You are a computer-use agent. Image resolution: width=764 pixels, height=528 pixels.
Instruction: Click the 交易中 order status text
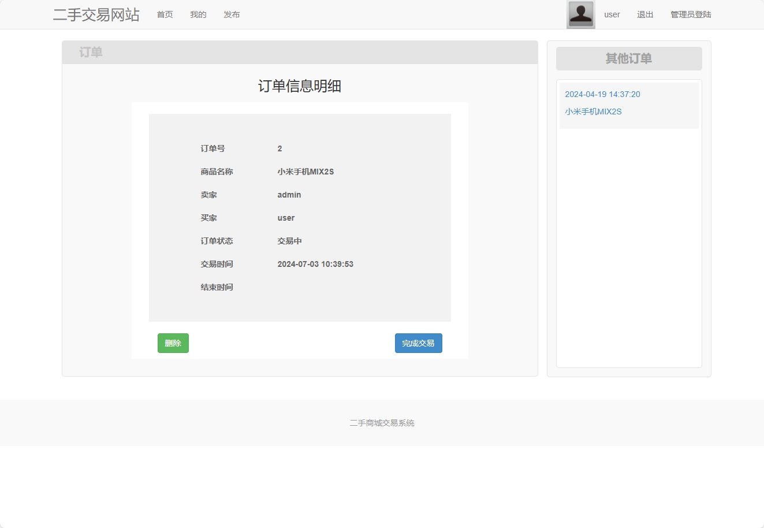[289, 241]
